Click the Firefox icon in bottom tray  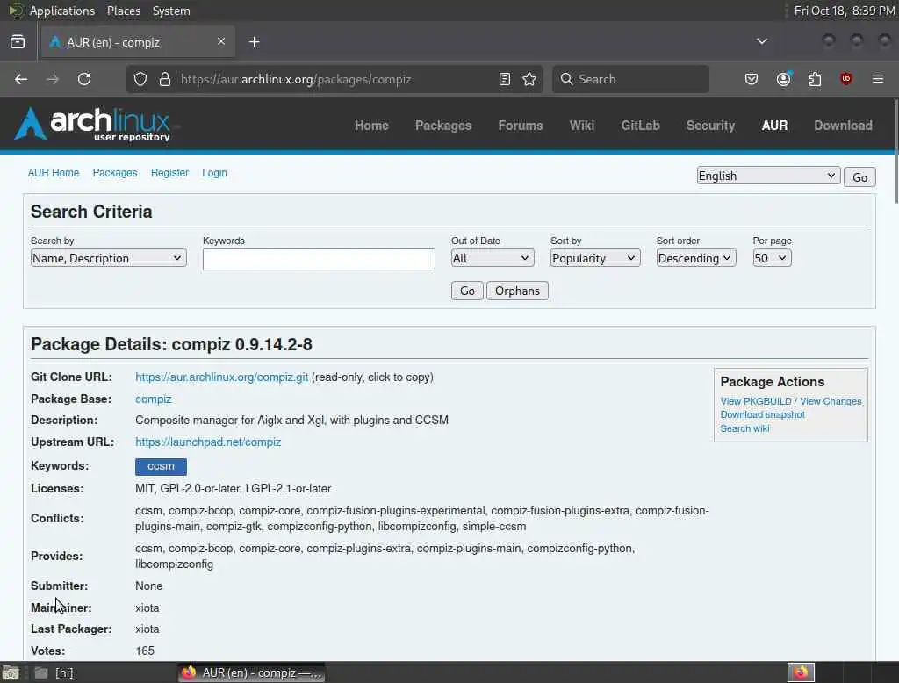pyautogui.click(x=801, y=672)
